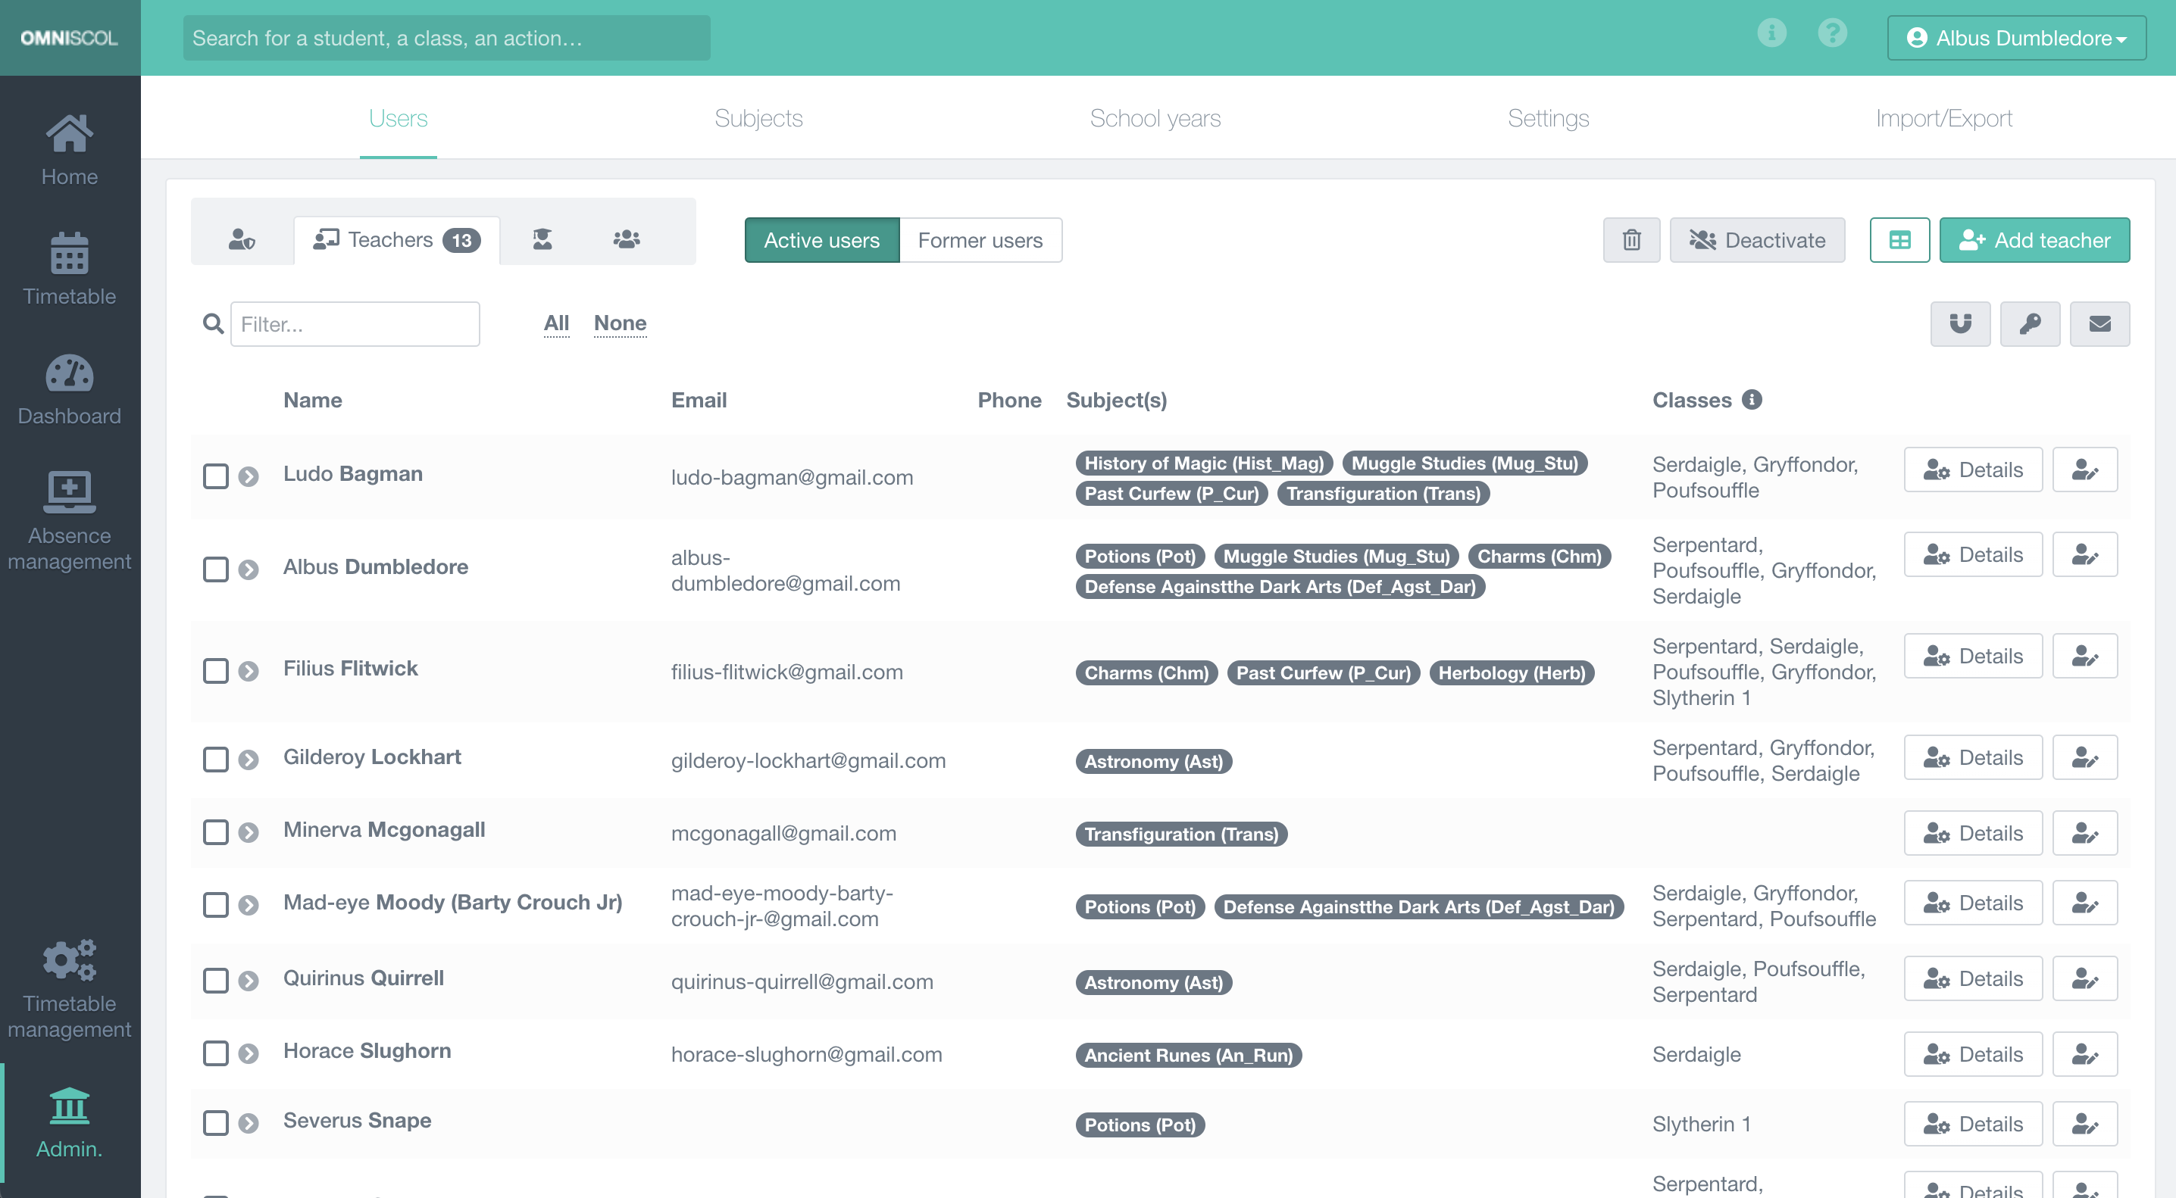The image size is (2176, 1198).
Task: Click inside the Filter text field
Action: (355, 323)
